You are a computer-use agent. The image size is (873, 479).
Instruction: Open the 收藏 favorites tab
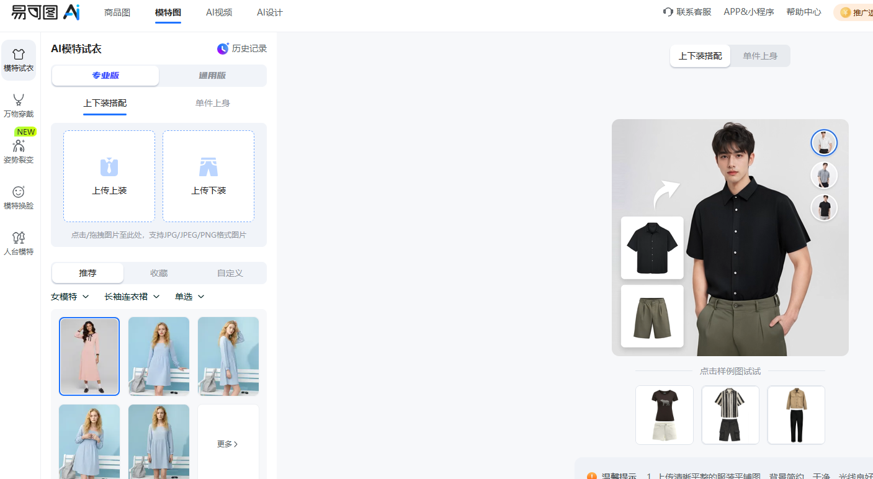[x=159, y=273]
